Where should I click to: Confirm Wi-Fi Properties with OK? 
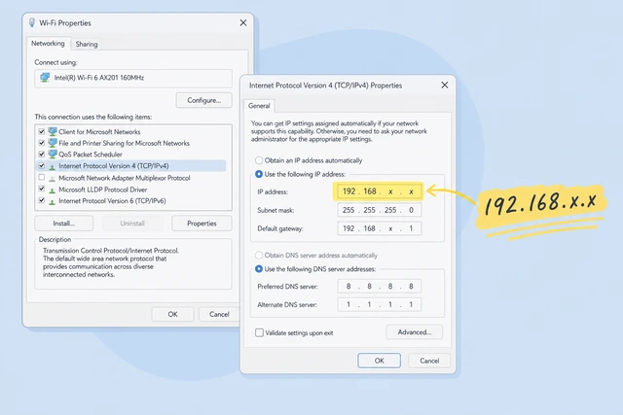(172, 314)
